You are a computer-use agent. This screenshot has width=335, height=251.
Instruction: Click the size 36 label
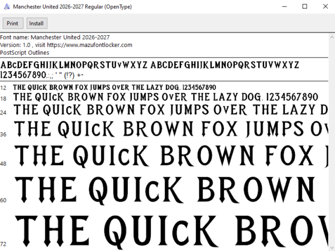pyautogui.click(x=3, y=134)
